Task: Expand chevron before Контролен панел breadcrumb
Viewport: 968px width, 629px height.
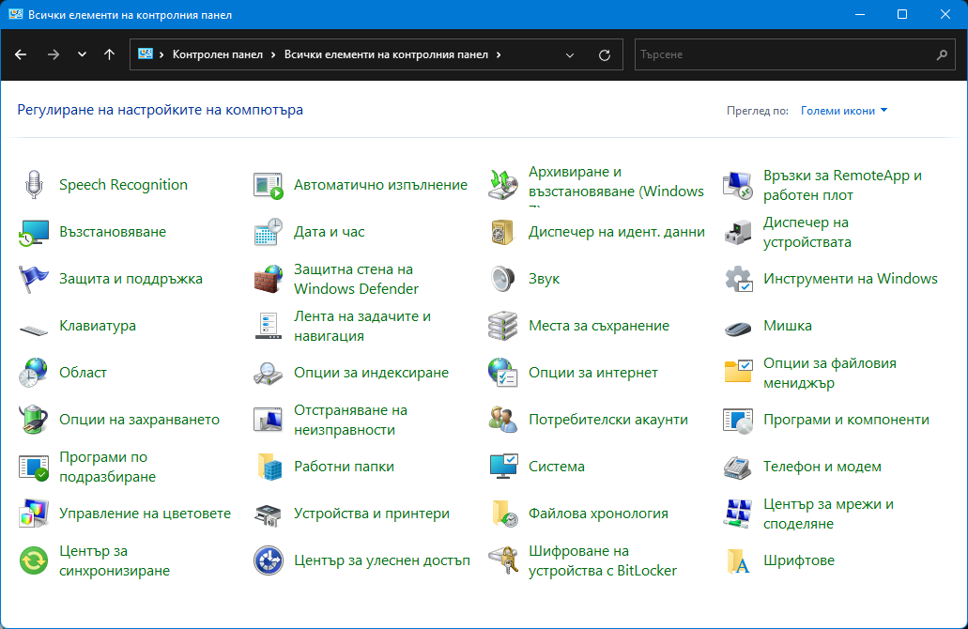Action: point(161,55)
